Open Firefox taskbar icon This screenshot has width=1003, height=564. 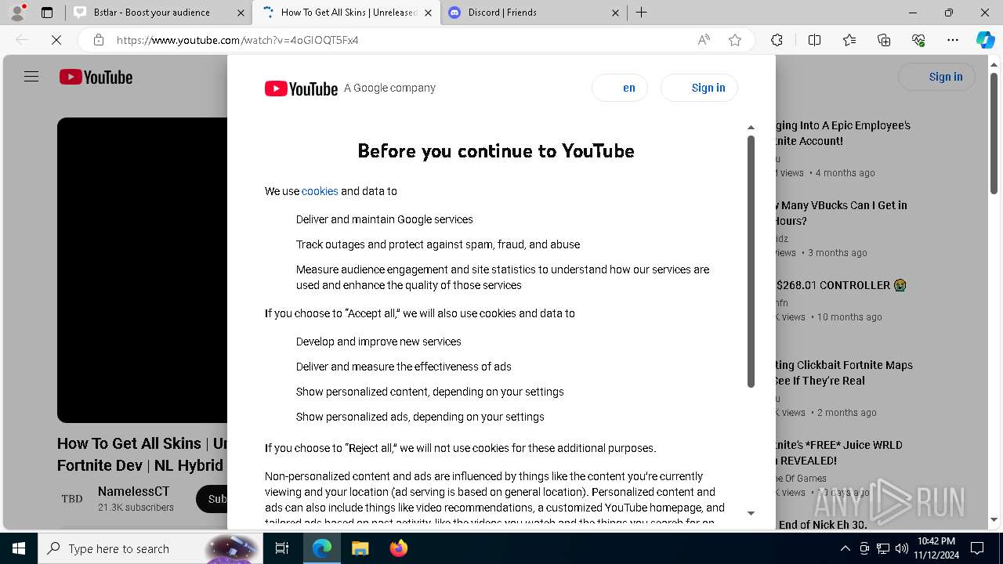(398, 548)
